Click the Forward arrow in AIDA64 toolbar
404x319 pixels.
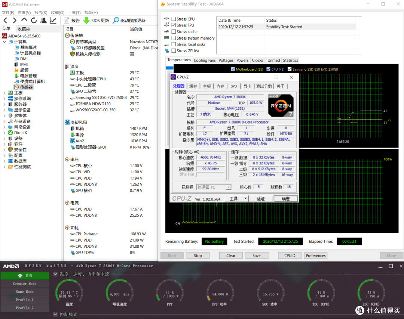click(15, 20)
